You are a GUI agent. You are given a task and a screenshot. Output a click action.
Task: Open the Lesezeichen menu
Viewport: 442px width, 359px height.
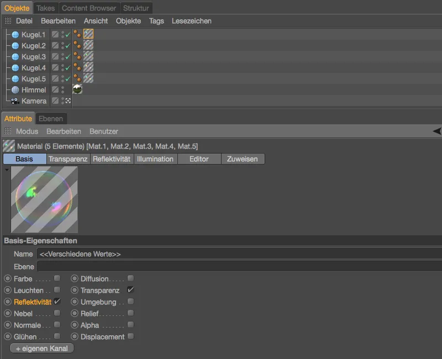(192, 21)
